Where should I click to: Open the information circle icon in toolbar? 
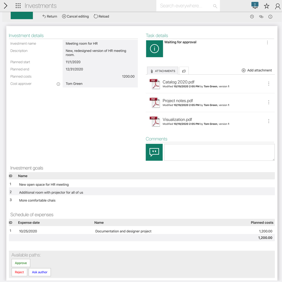coord(270,17)
